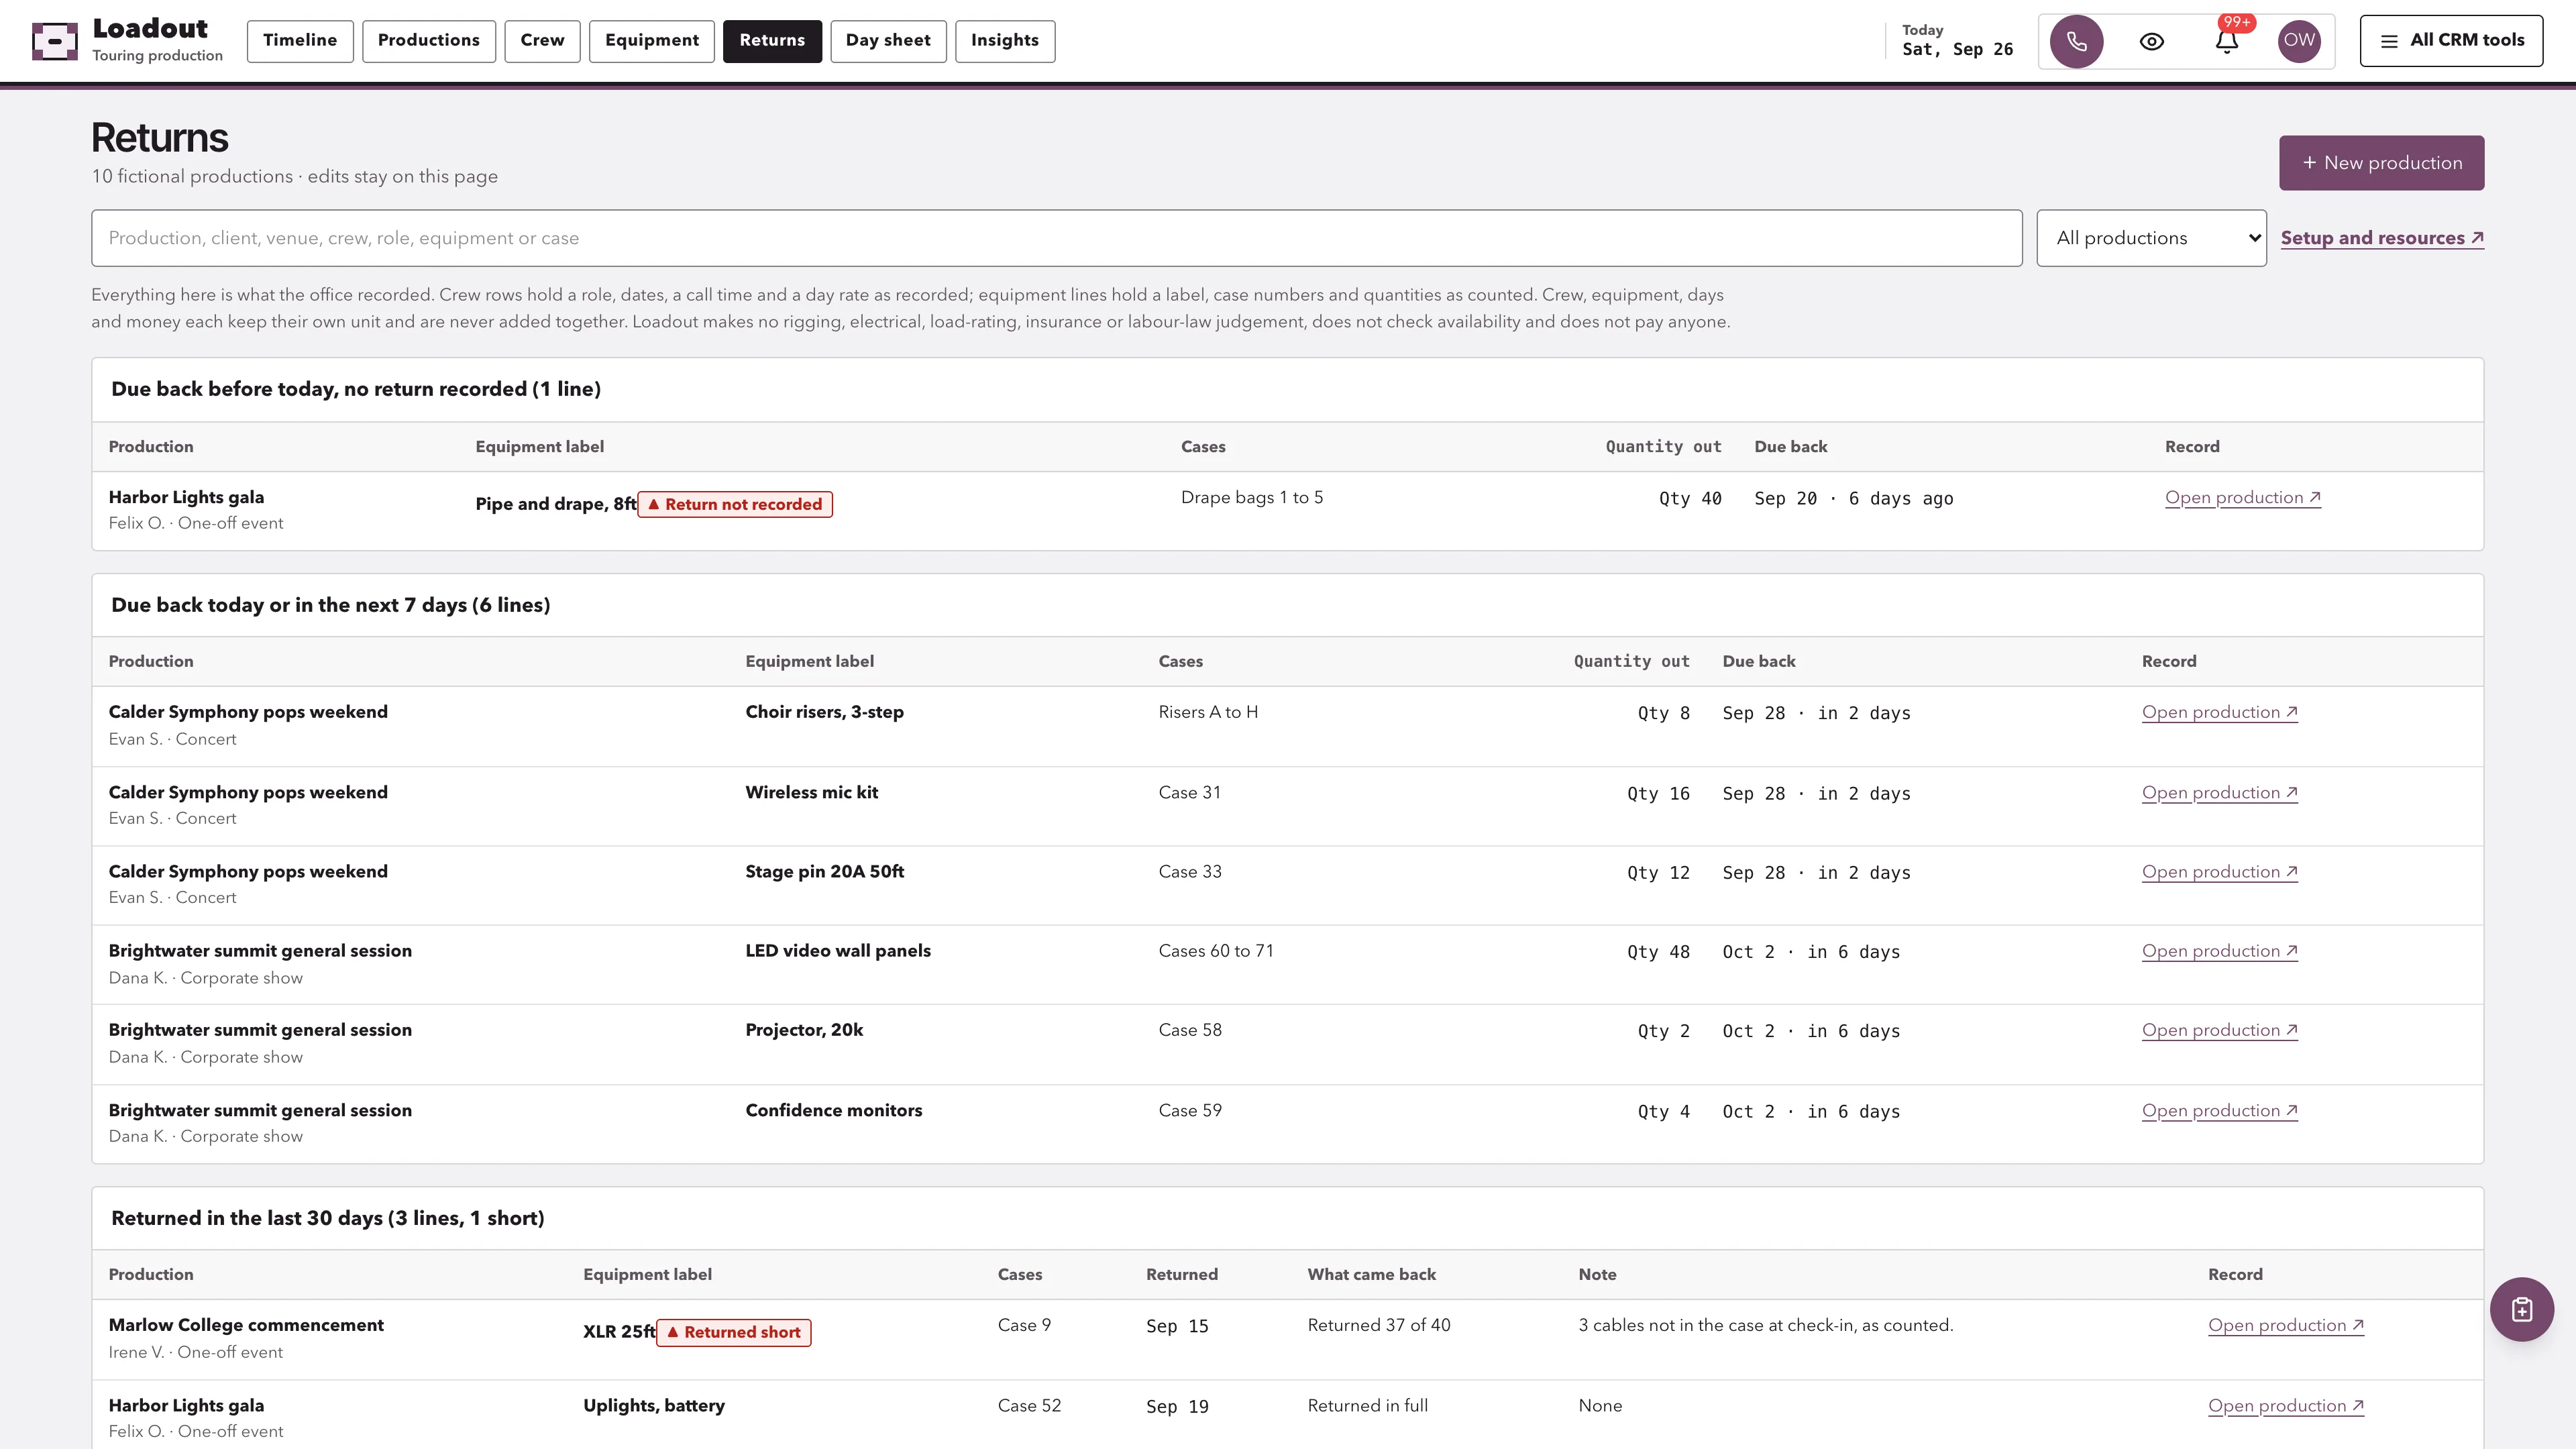2576x1449 pixels.
Task: Open production for Stage pin 20A row
Action: 2219,872
